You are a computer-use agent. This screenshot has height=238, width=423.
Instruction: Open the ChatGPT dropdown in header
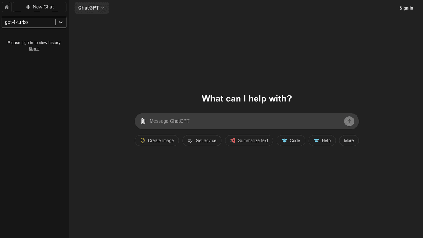[91, 8]
